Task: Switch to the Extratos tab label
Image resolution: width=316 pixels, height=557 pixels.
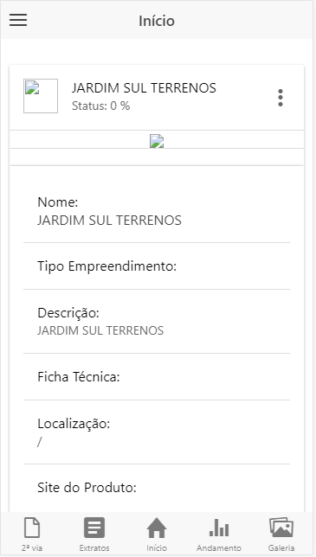Action: click(94, 547)
